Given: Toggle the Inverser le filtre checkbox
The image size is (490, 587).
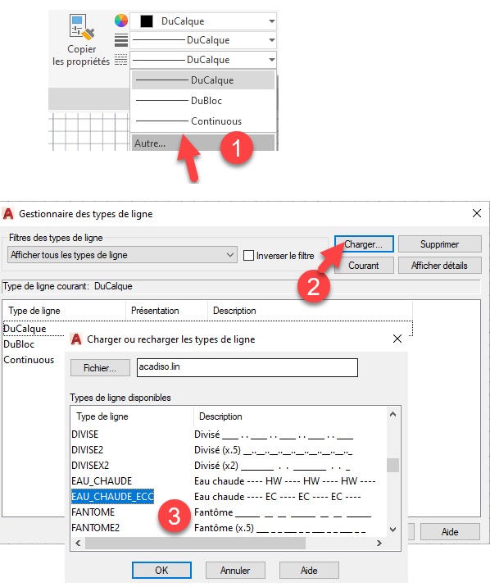Looking at the screenshot, I should (x=249, y=256).
